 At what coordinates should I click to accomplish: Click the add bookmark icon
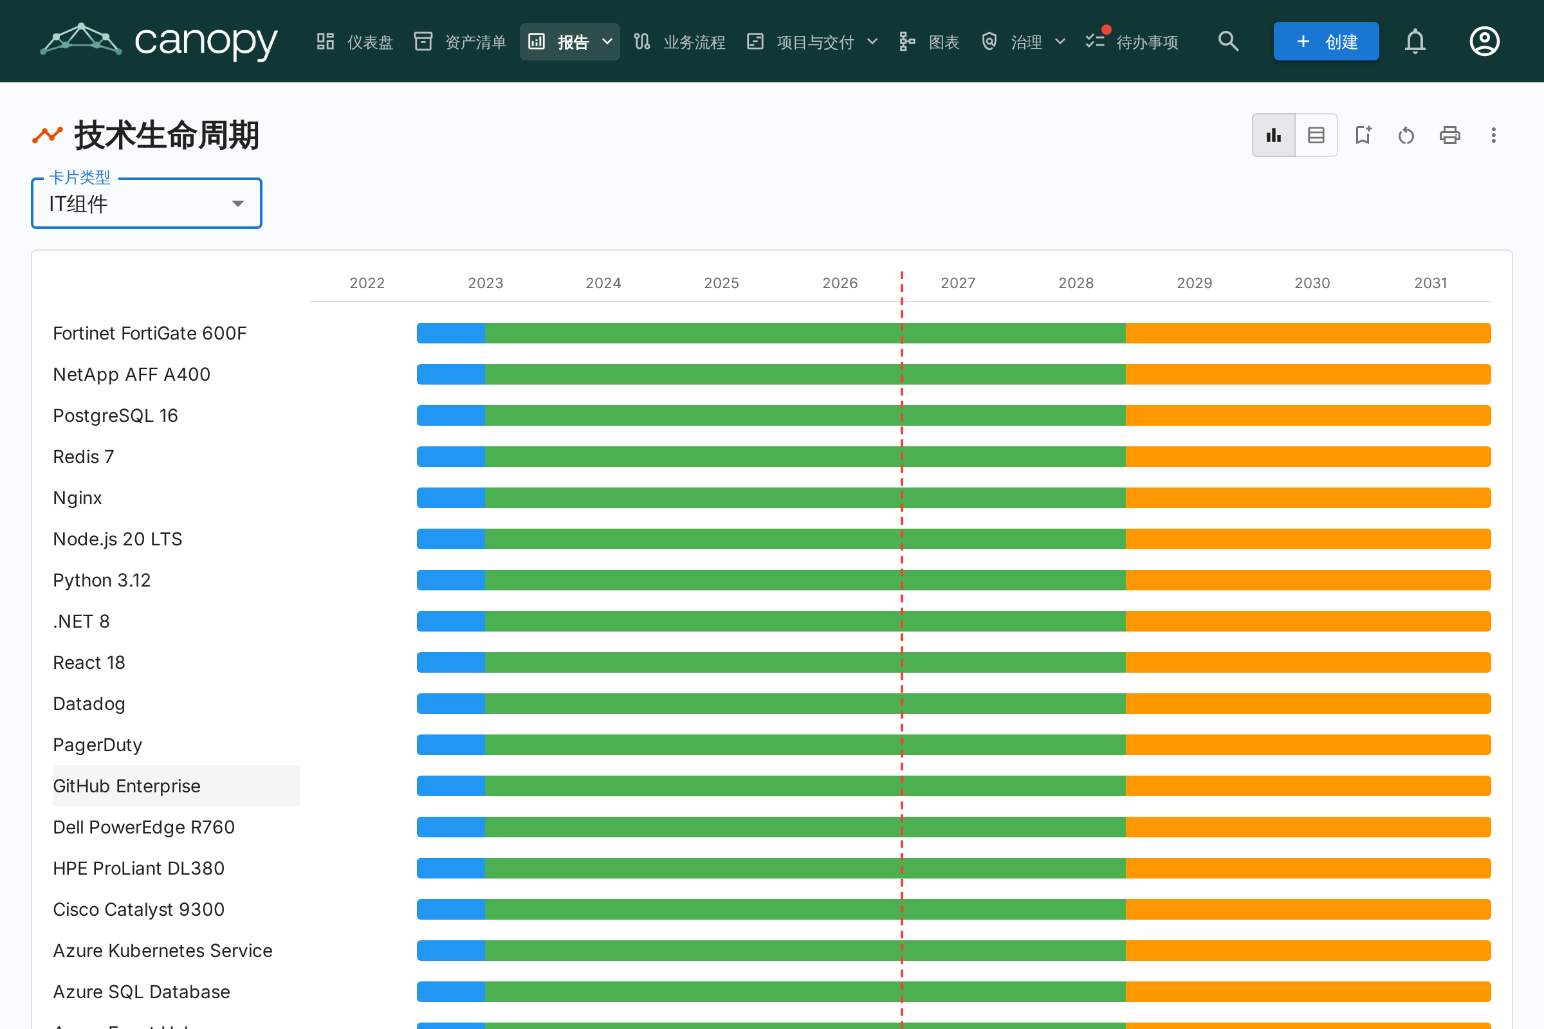(x=1363, y=135)
